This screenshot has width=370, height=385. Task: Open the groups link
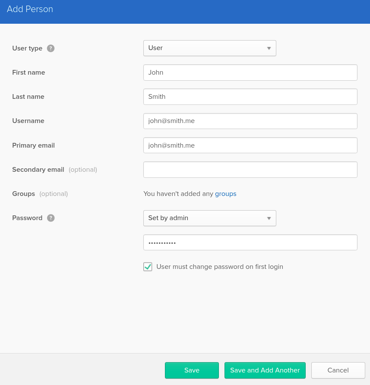(x=226, y=194)
